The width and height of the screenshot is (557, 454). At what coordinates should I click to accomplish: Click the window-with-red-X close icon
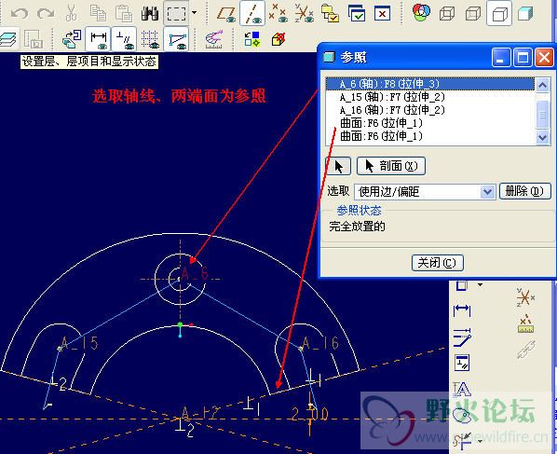(382, 13)
